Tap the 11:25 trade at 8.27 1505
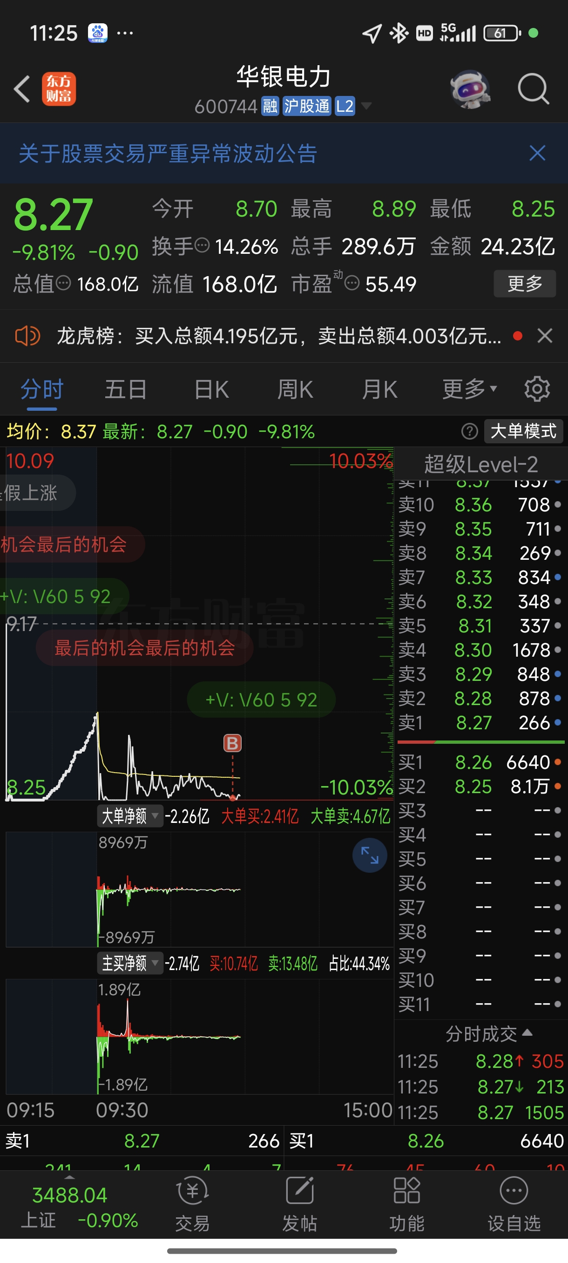The height and width of the screenshot is (1263, 568). [x=480, y=1112]
